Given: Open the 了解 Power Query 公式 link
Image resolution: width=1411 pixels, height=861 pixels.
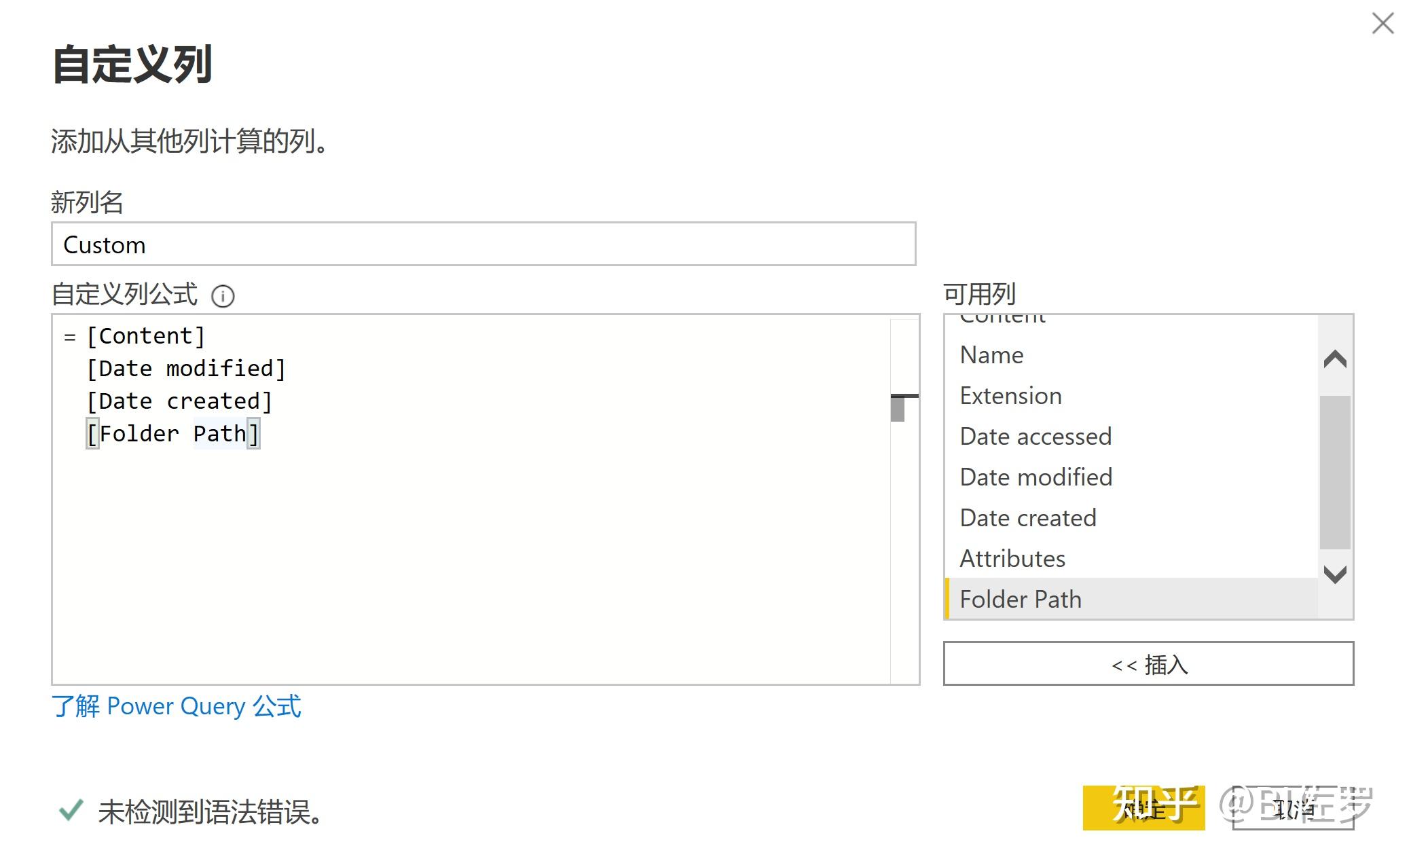Looking at the screenshot, I should coord(177,706).
